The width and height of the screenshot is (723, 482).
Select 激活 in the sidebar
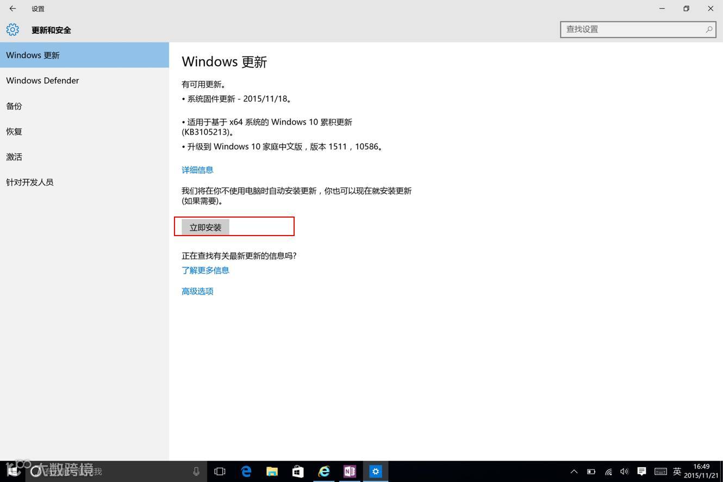click(x=84, y=157)
